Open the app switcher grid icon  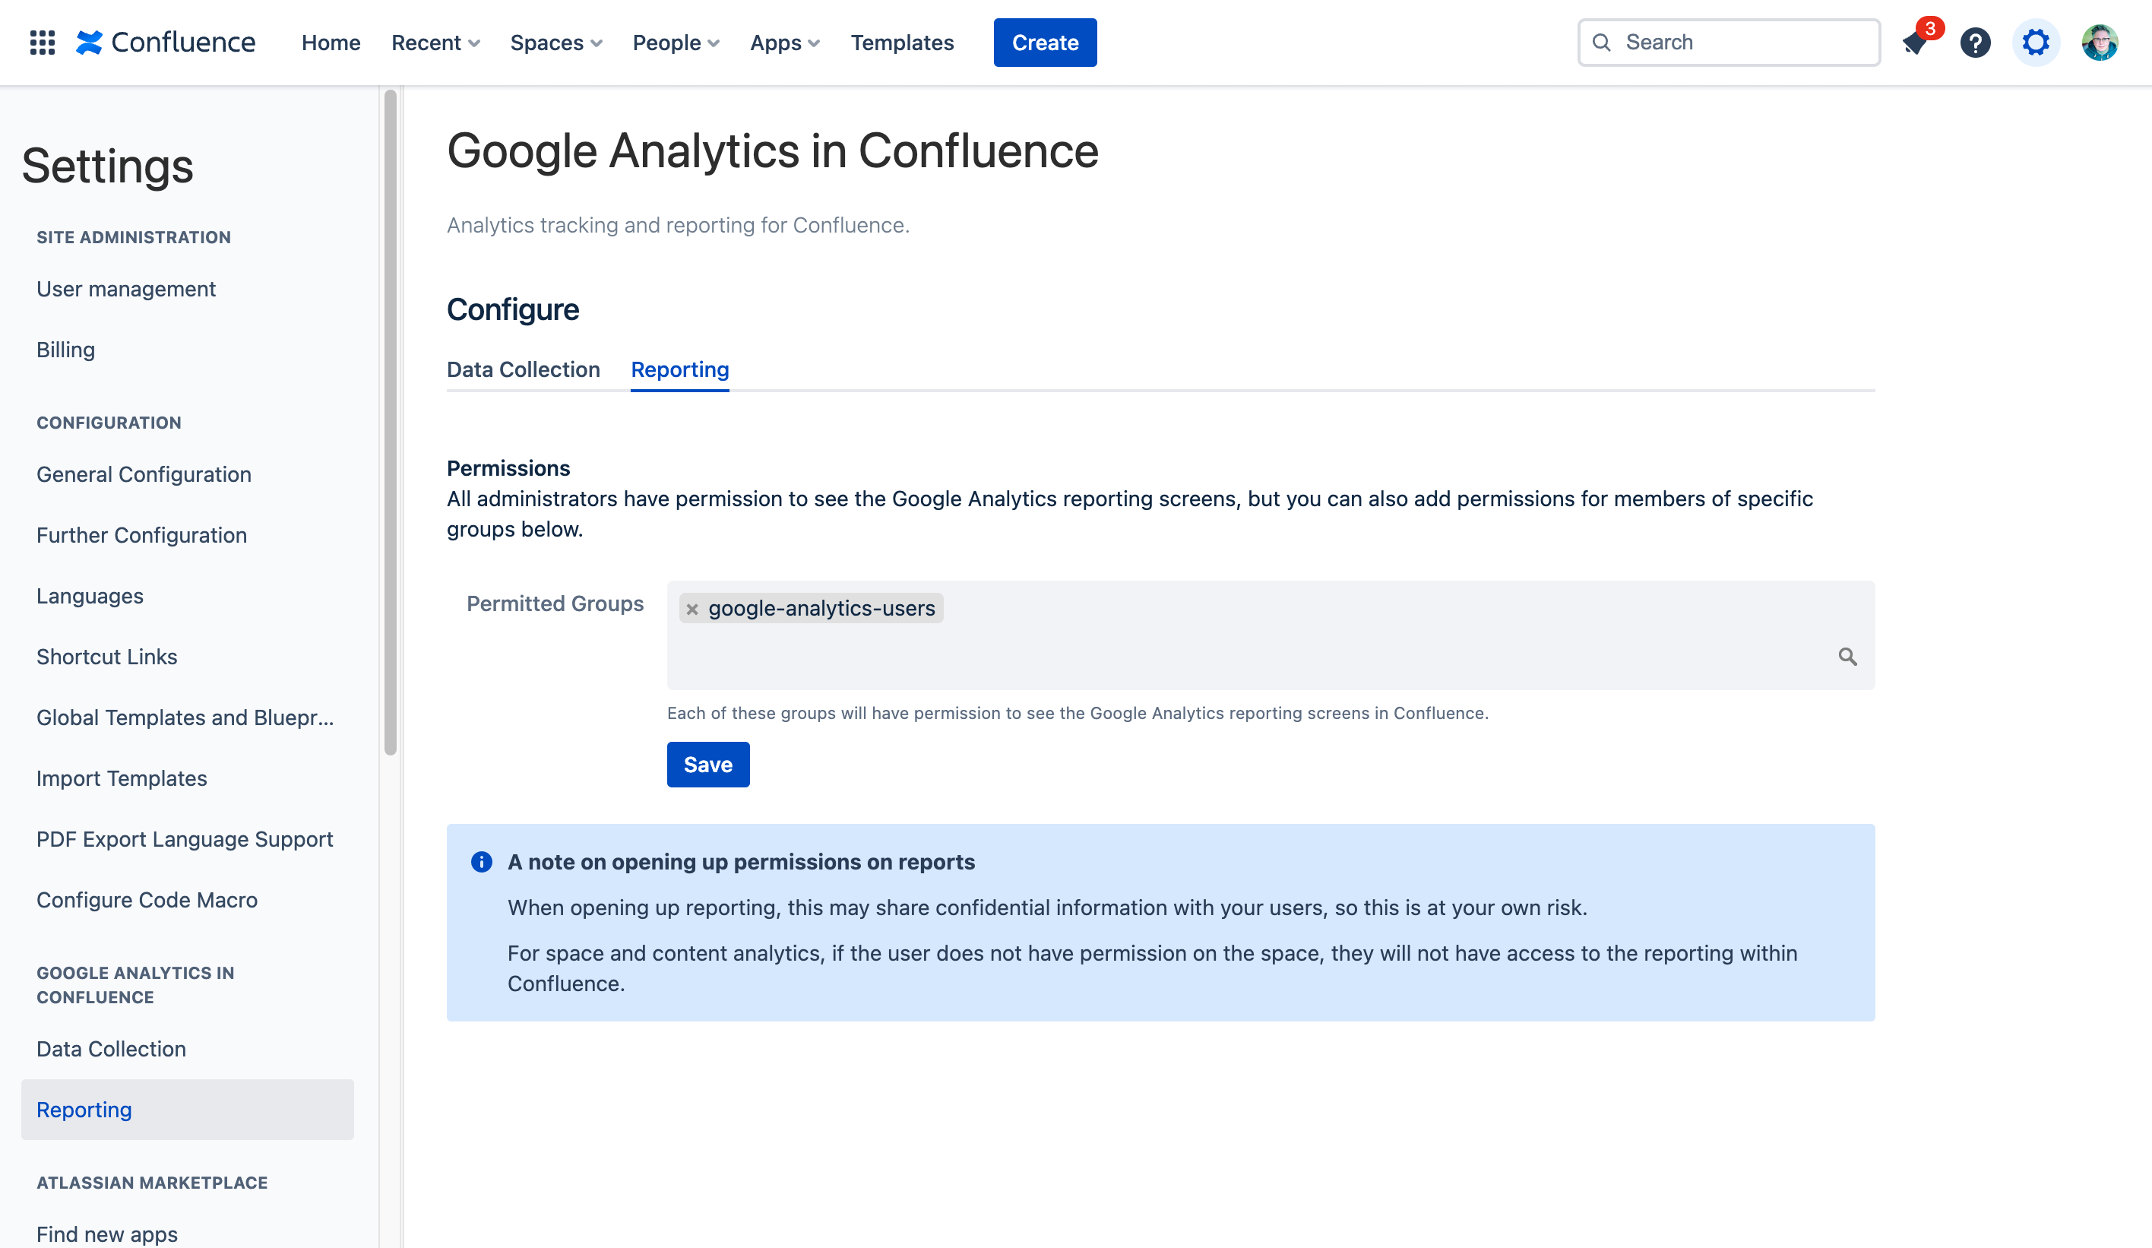42,42
